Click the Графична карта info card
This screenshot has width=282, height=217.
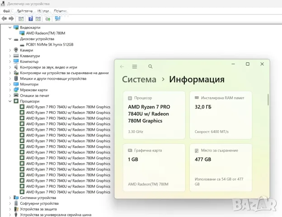point(154,168)
